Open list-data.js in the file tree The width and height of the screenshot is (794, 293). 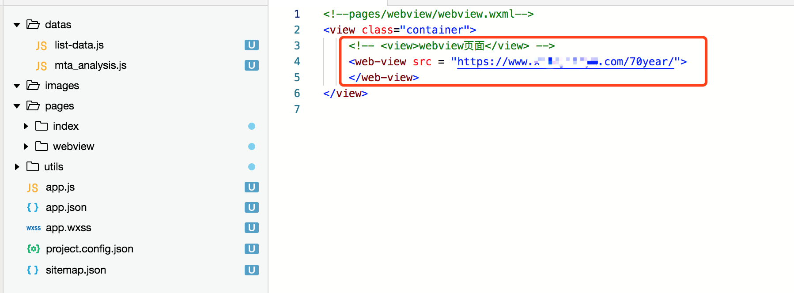(79, 45)
